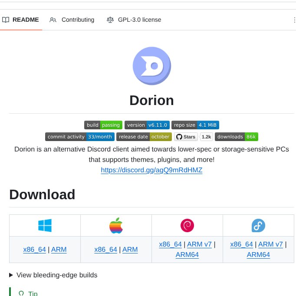Download macOS ARM build

click(130, 250)
